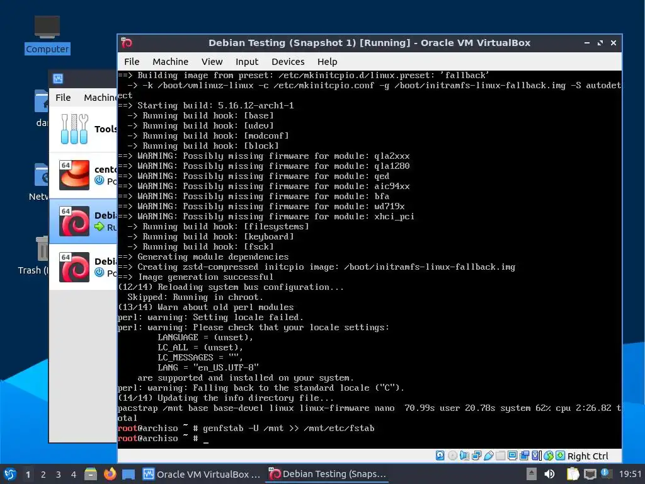The height and width of the screenshot is (484, 645).
Task: Open the Input menu in the VM window
Action: [247, 62]
